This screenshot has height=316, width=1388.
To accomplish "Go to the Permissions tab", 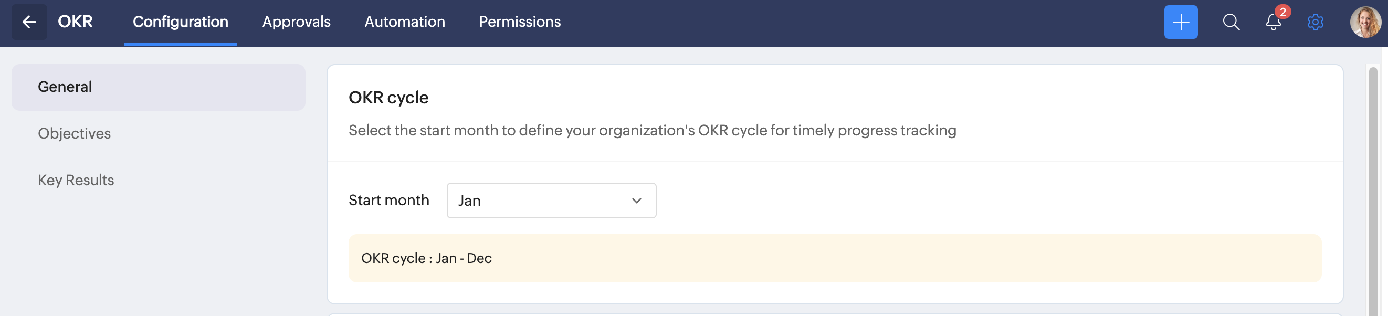I will coord(519,22).
